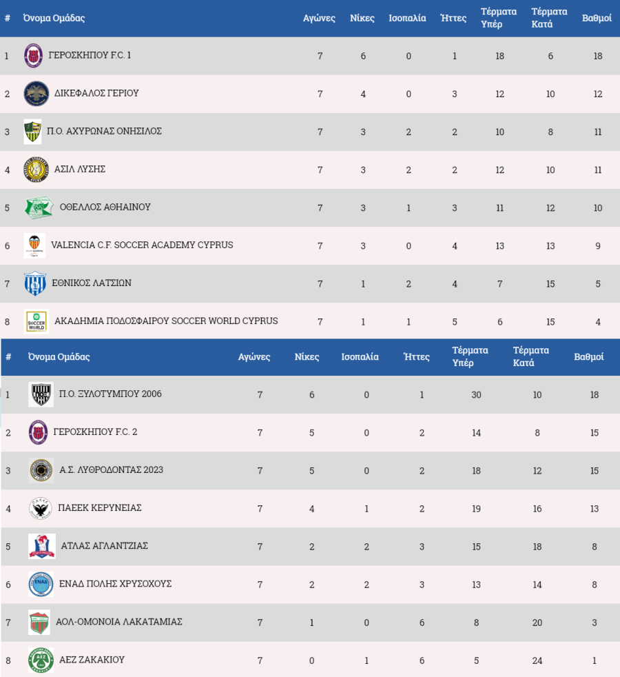
Task: Click the ΑΤΛΑΣ ΑΓΛΑΝΤΖΙΑΣ team logo
Action: coord(42,546)
